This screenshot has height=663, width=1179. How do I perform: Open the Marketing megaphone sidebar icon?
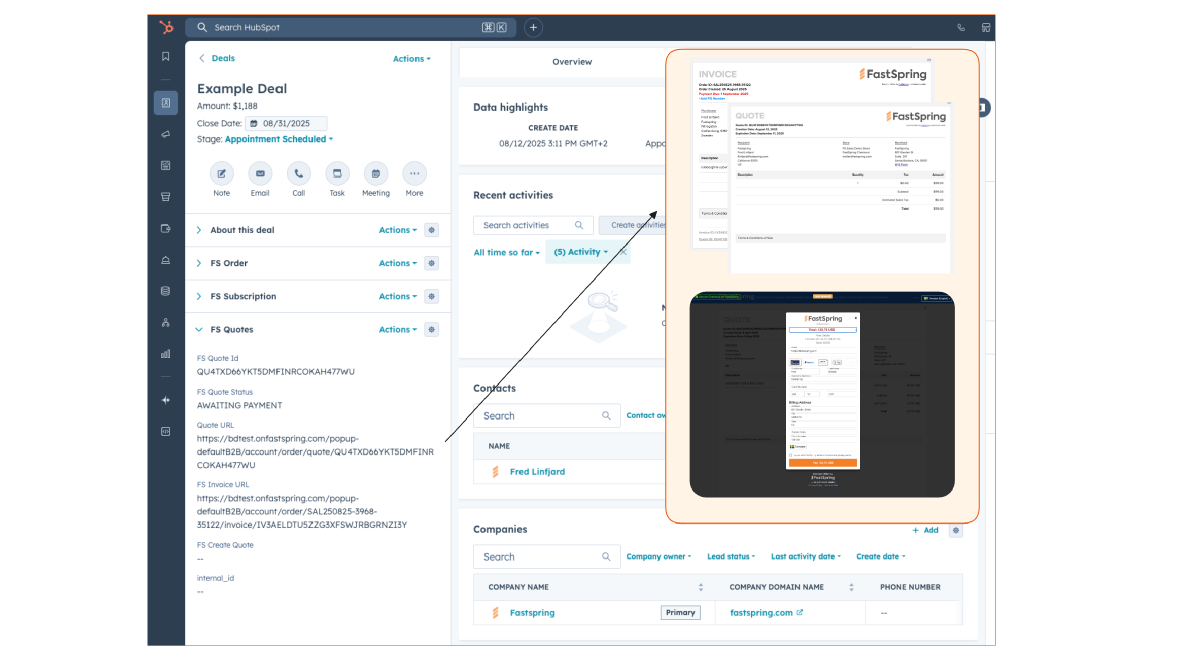tap(166, 134)
